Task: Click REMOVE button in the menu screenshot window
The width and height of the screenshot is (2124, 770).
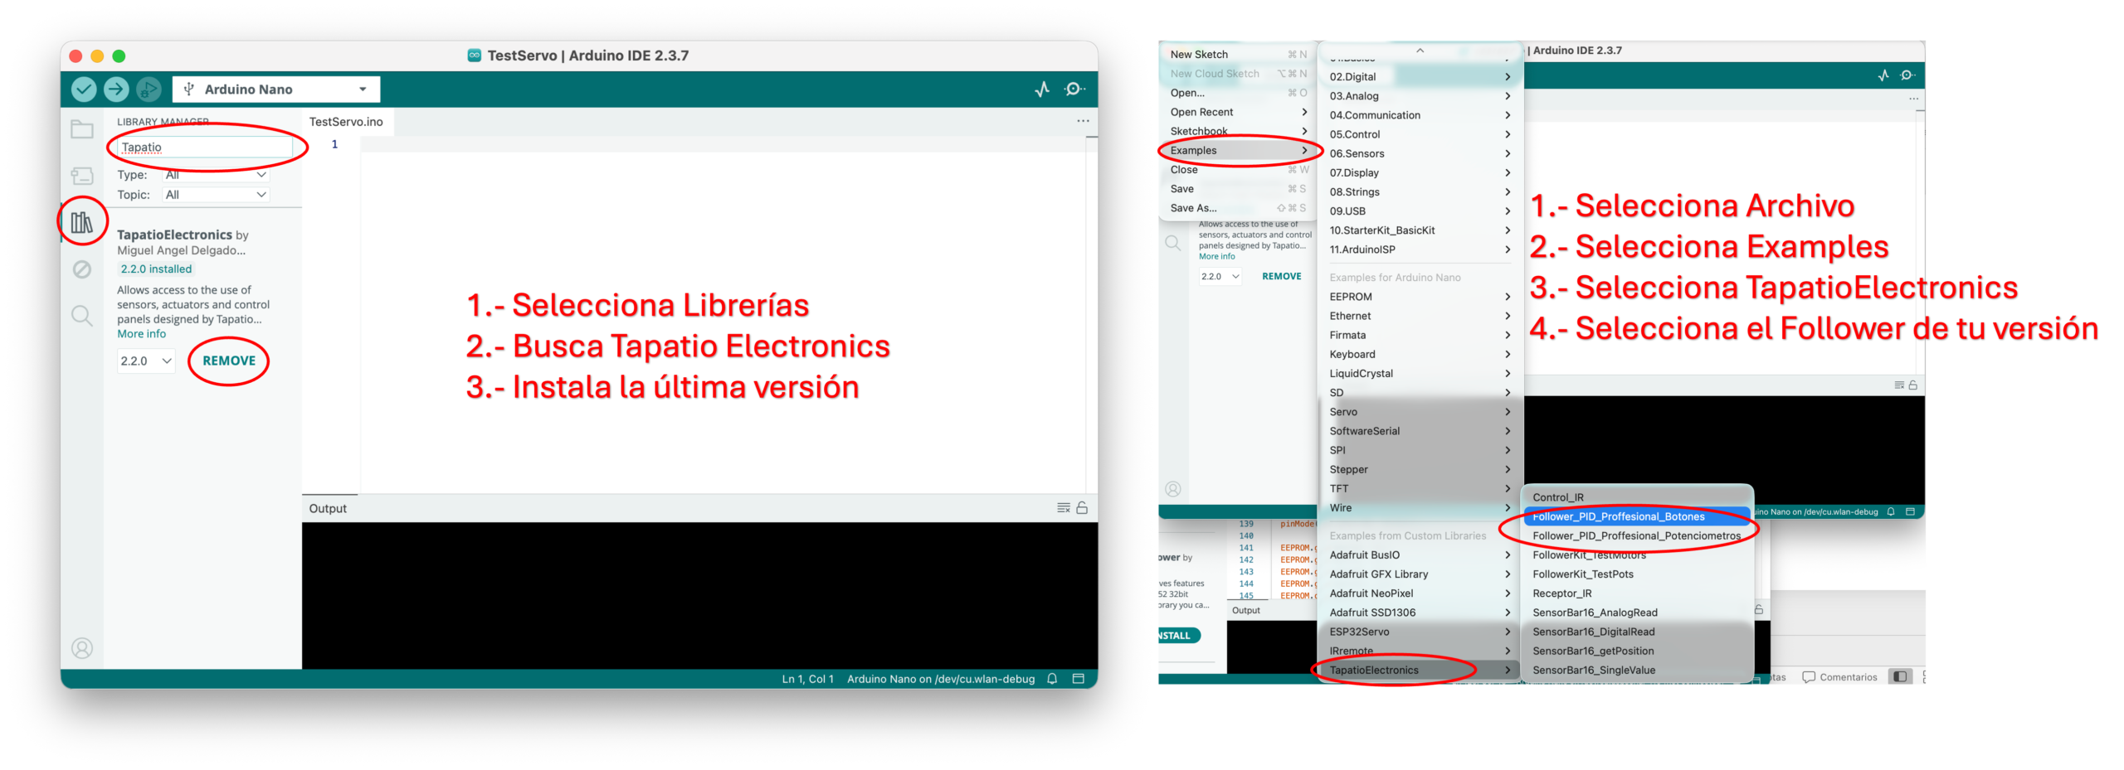Action: (1280, 276)
